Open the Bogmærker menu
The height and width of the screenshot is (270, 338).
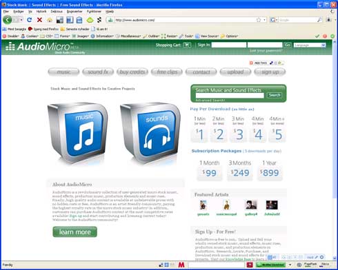(74, 11)
